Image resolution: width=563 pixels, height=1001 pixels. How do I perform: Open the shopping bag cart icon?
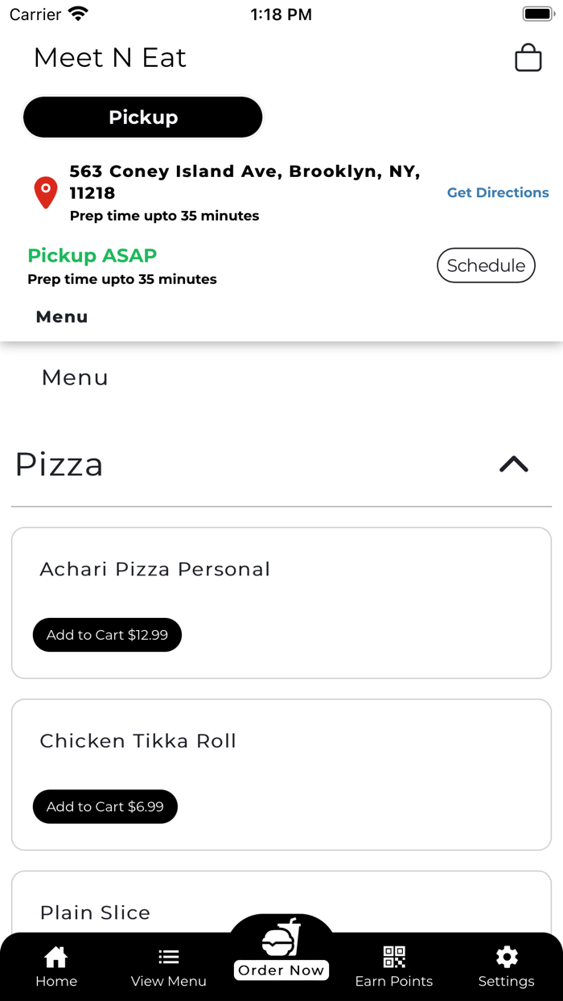pyautogui.click(x=528, y=58)
